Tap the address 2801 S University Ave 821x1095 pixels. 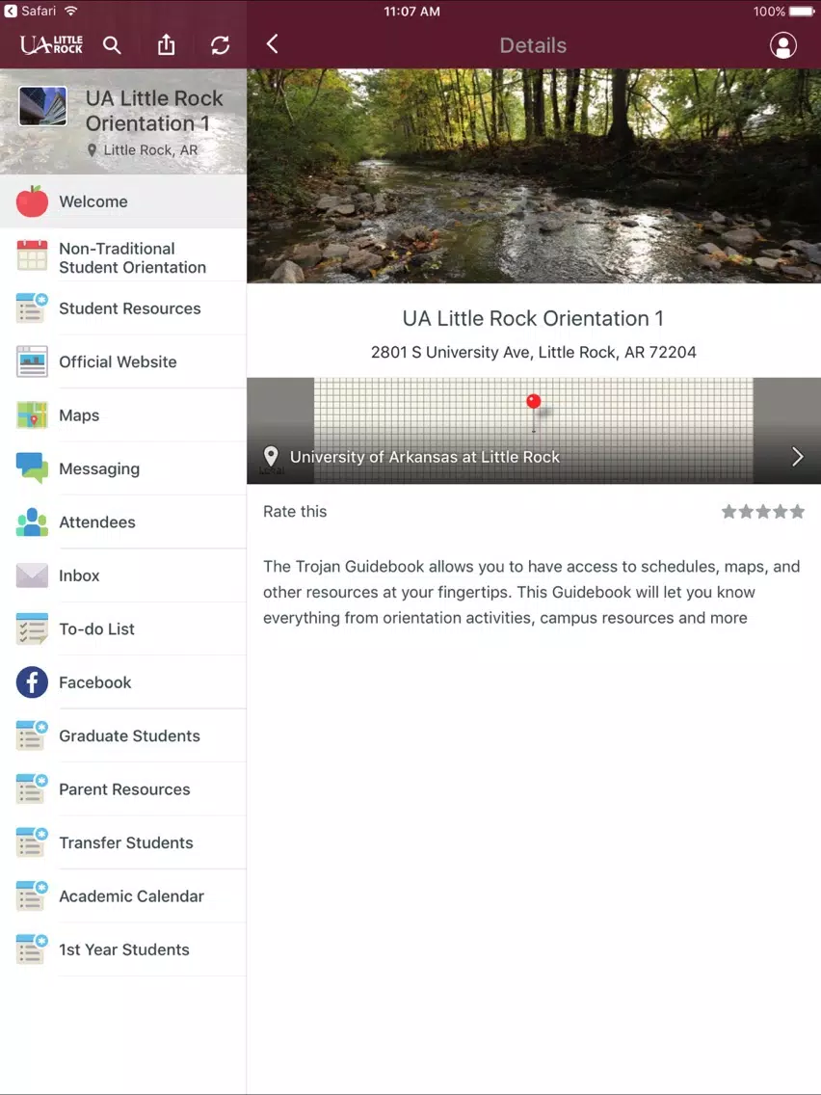click(x=534, y=352)
